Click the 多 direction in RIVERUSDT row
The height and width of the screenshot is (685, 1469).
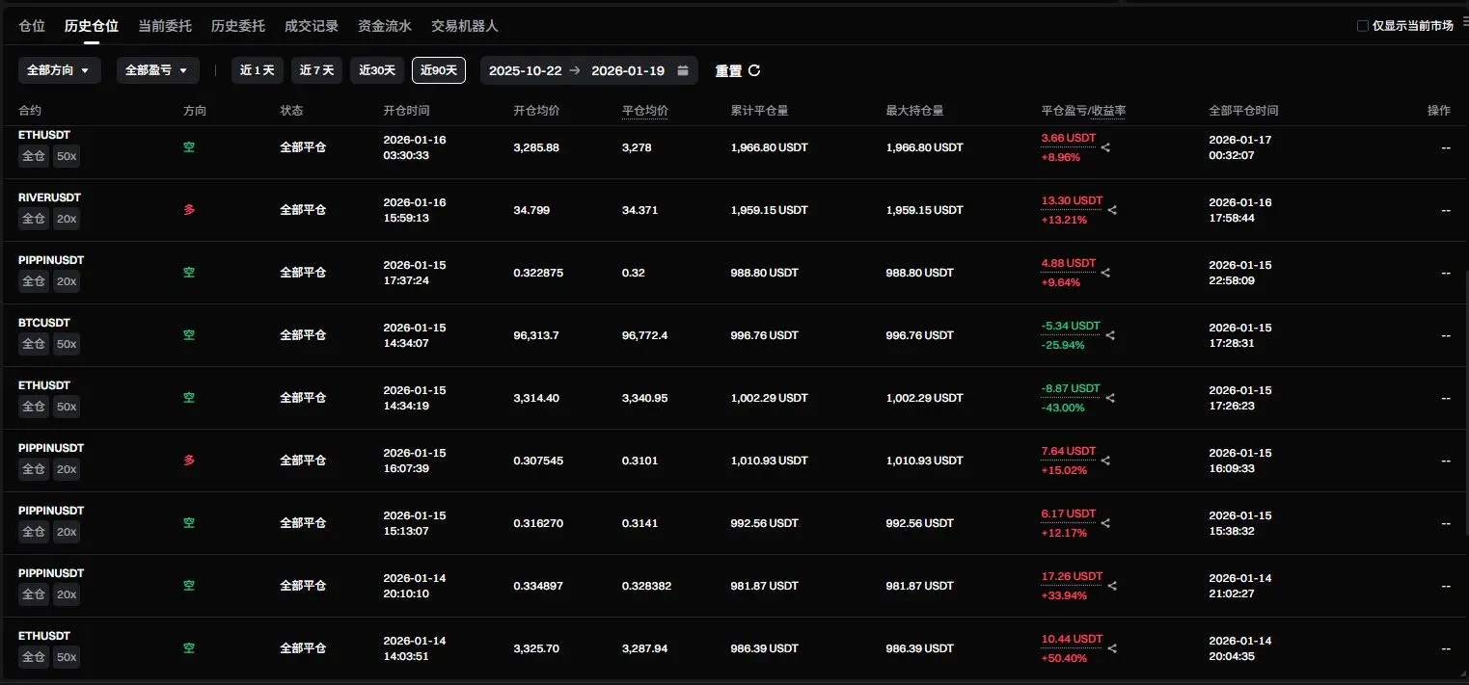pos(189,210)
